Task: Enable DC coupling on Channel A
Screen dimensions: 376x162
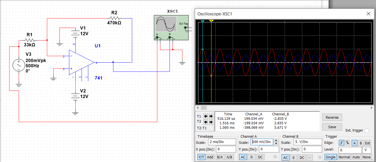Action: (261, 157)
